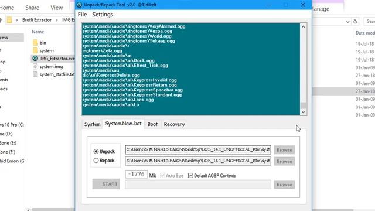Expand the chevron after Brotli Extractor in path

click(57, 20)
